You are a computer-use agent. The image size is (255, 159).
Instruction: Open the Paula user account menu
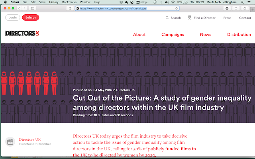click(x=222, y=2)
